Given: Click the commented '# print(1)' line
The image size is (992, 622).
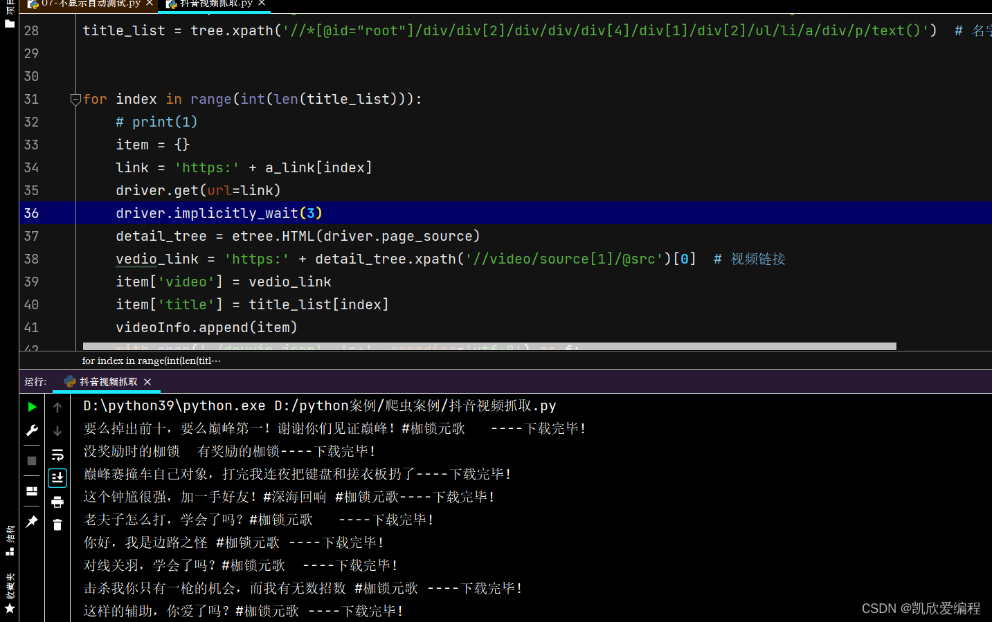Looking at the screenshot, I should tap(156, 122).
